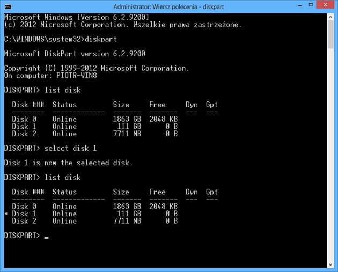
Task: Click the 'Dyn' header in first table
Action: (192, 105)
